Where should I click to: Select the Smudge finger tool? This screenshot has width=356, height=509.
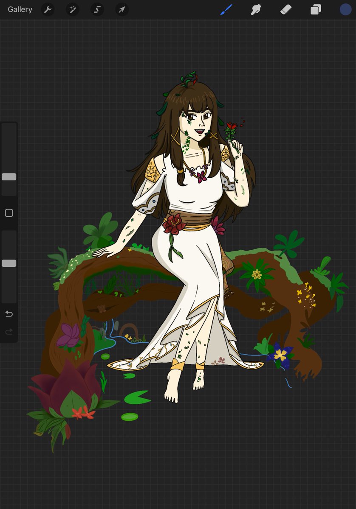pos(256,9)
